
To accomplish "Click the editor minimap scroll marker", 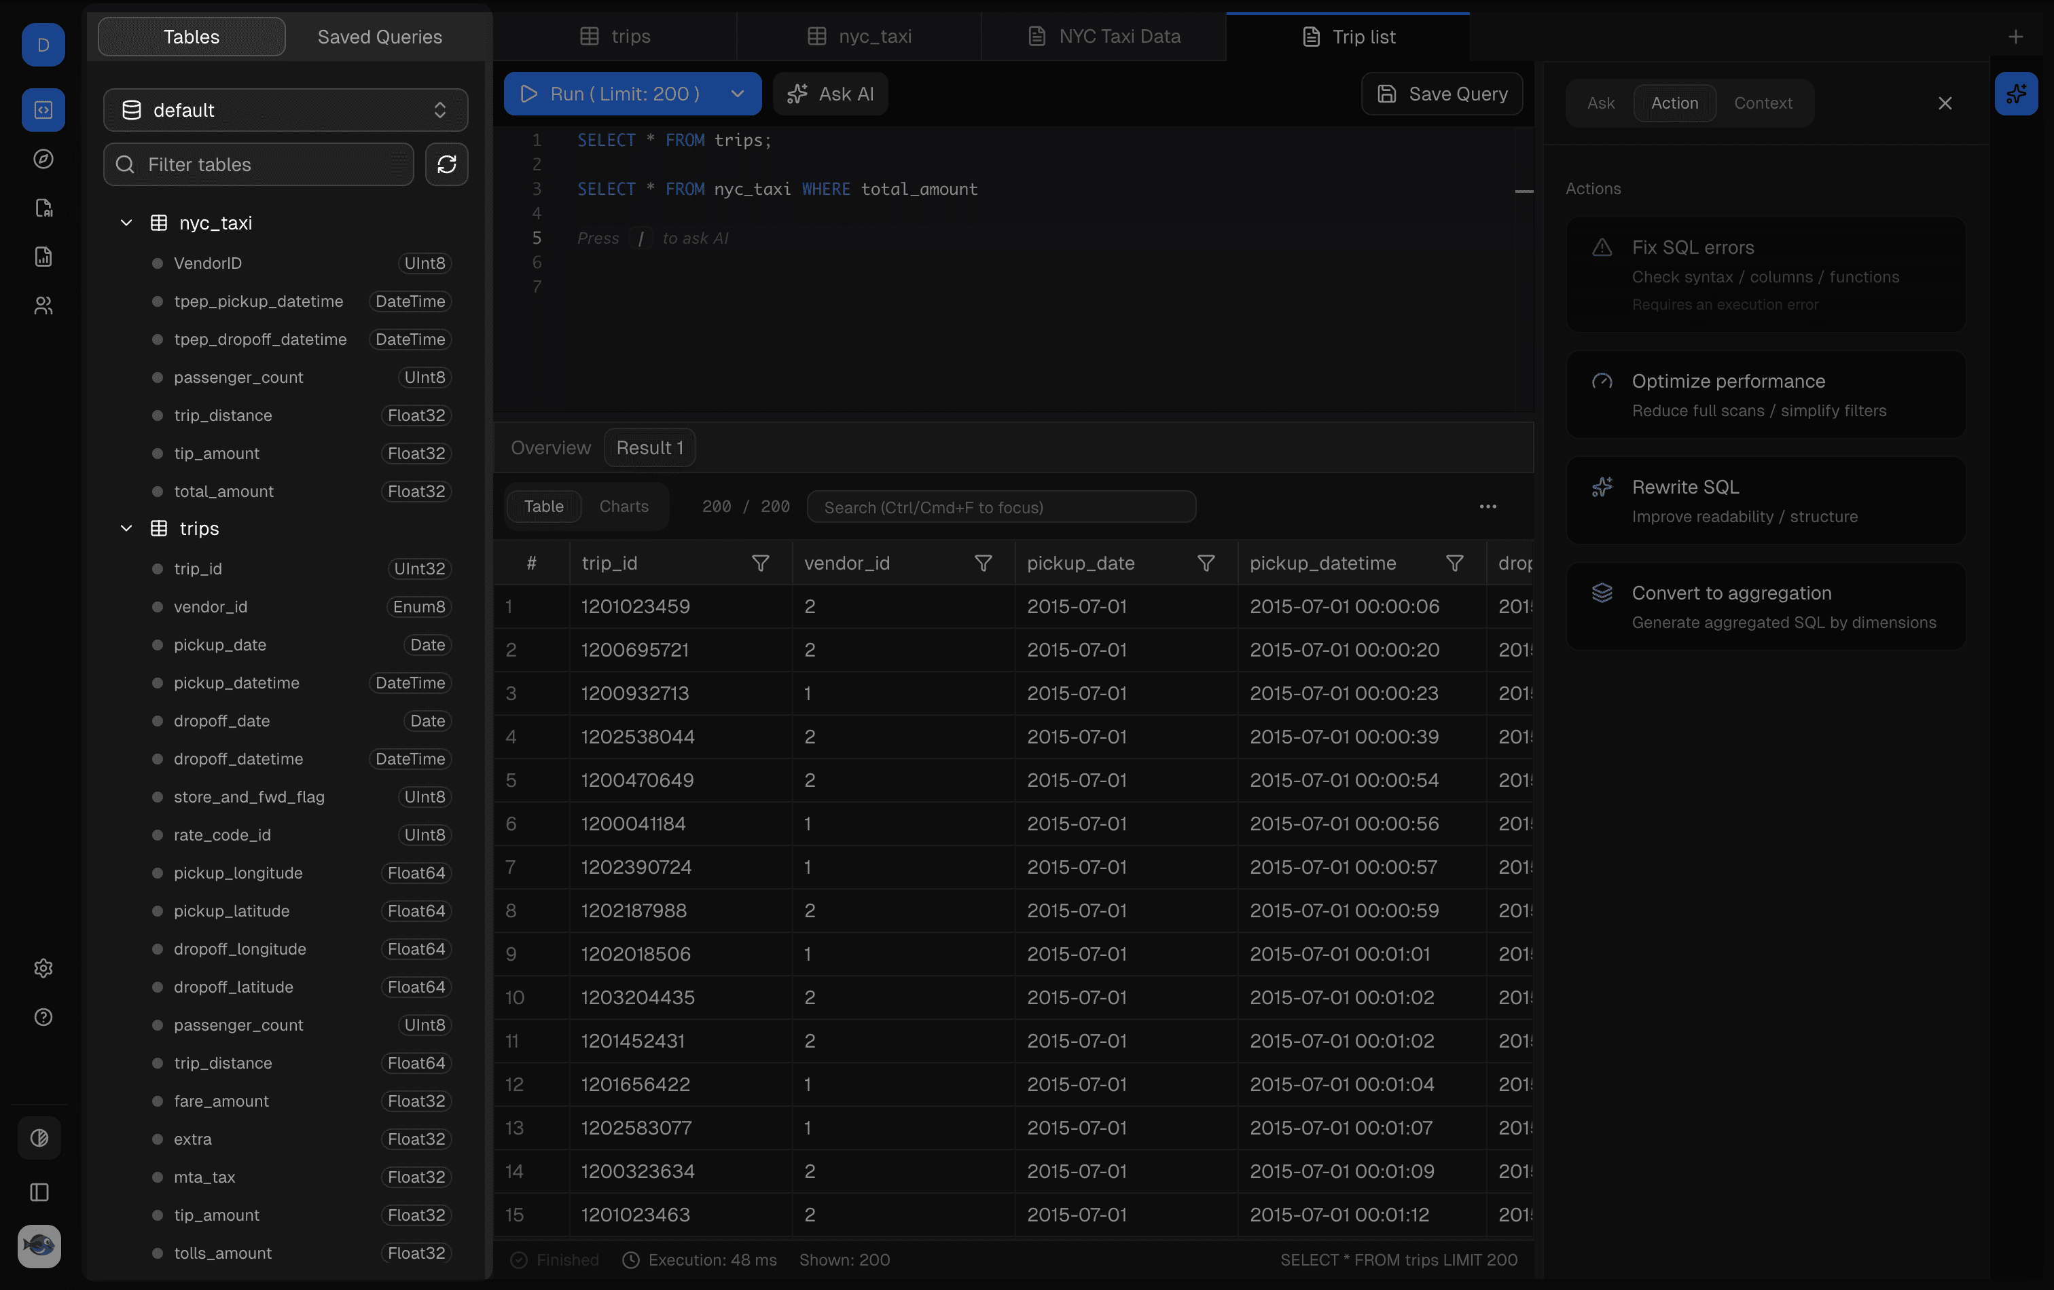I will [x=1524, y=191].
